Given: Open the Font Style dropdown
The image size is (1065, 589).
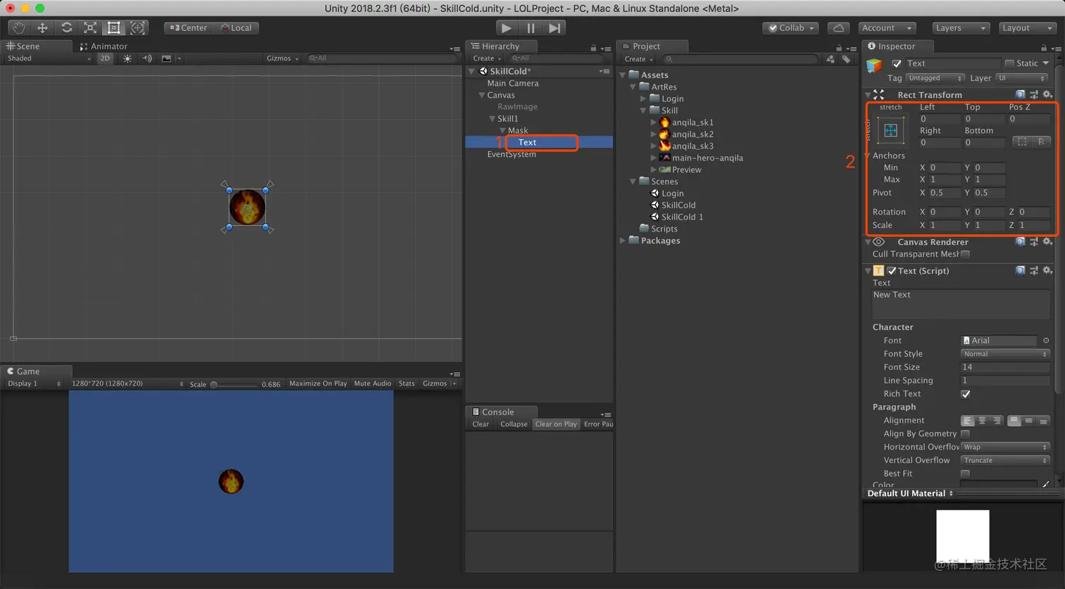Looking at the screenshot, I should click(1005, 354).
